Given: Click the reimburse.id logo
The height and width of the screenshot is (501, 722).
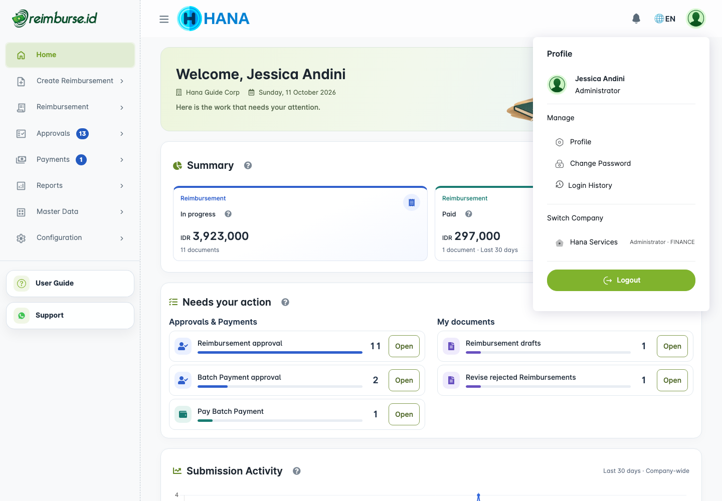Looking at the screenshot, I should pyautogui.click(x=55, y=19).
